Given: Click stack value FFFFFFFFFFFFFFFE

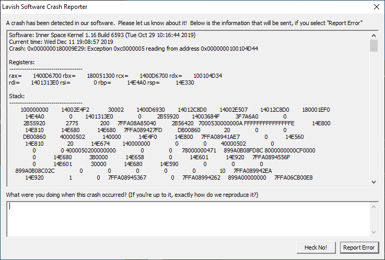Looking at the screenshot, I should pyautogui.click(x=269, y=123).
